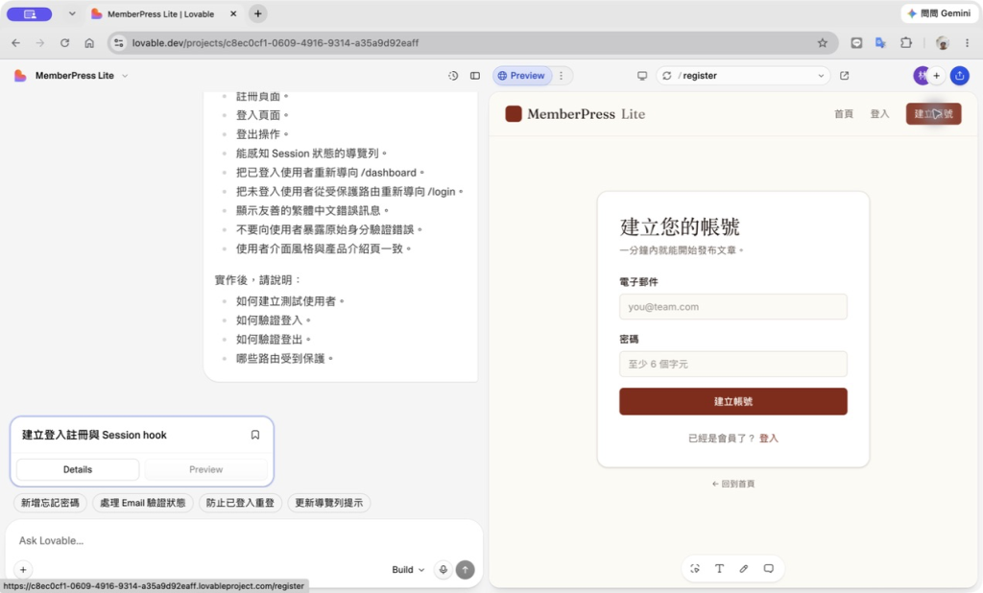
Task: Switch to the Preview tab in card
Action: coord(205,469)
